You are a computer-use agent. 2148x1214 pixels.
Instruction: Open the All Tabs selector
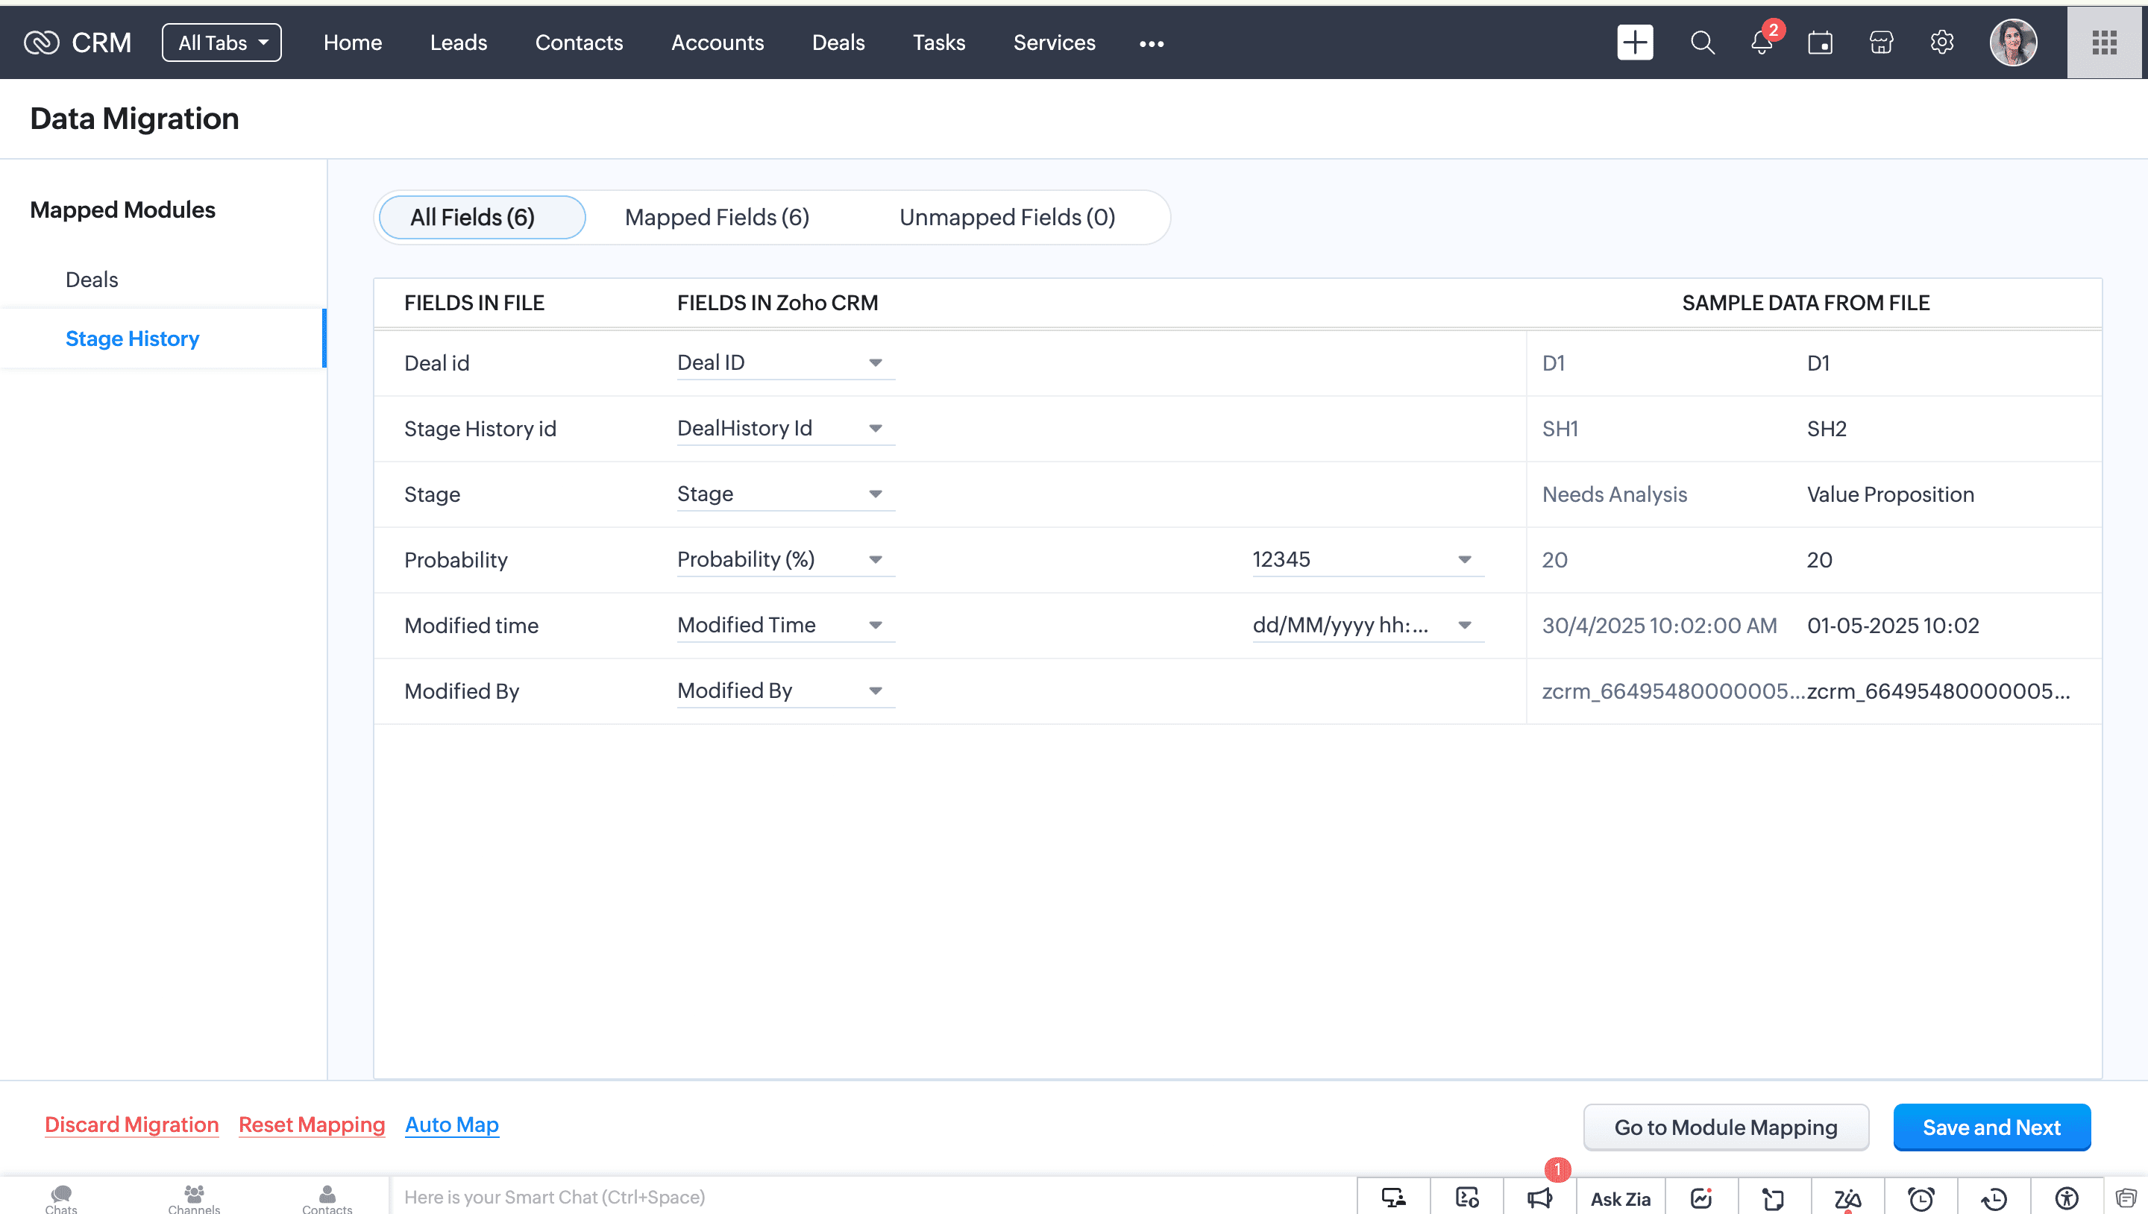pyautogui.click(x=222, y=43)
